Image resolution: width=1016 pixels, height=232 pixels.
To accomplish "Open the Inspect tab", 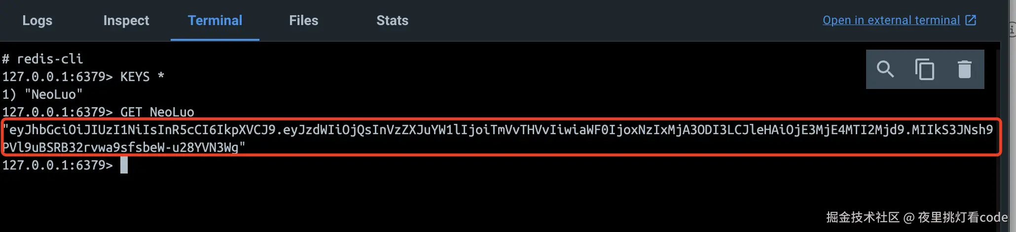I will pos(126,21).
